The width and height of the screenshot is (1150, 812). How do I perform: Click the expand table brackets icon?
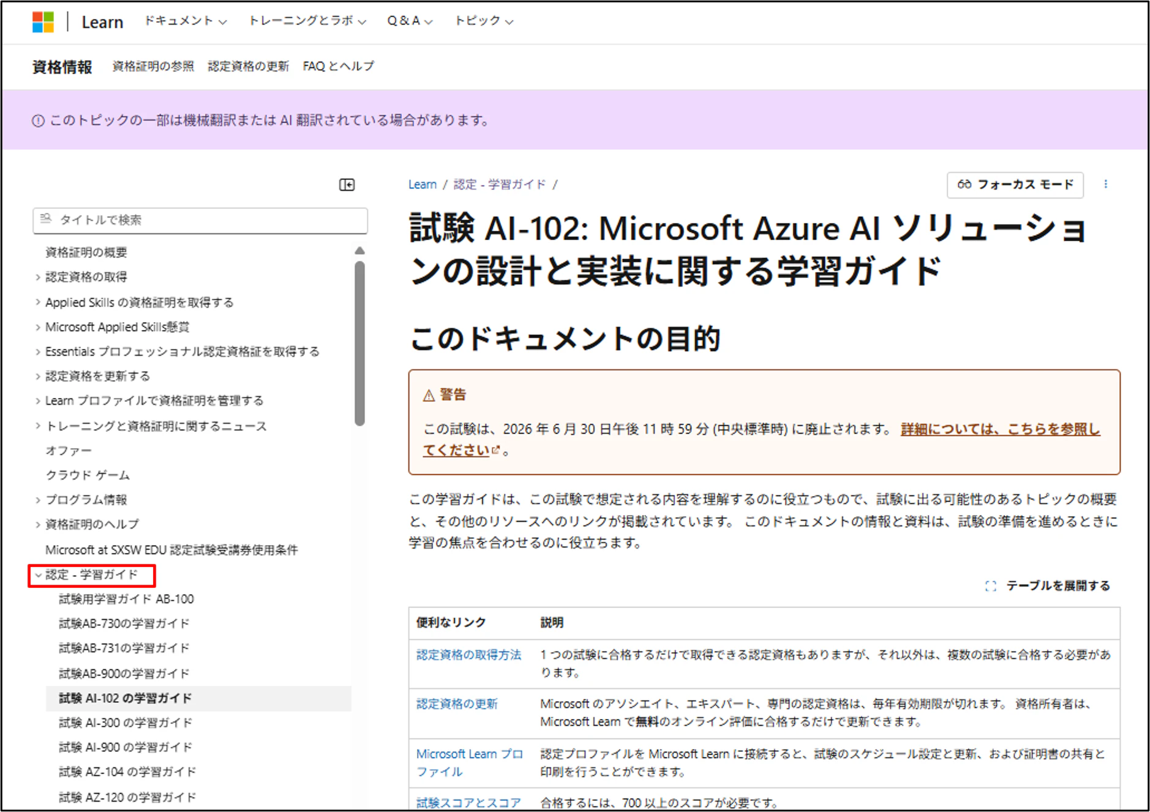[991, 586]
